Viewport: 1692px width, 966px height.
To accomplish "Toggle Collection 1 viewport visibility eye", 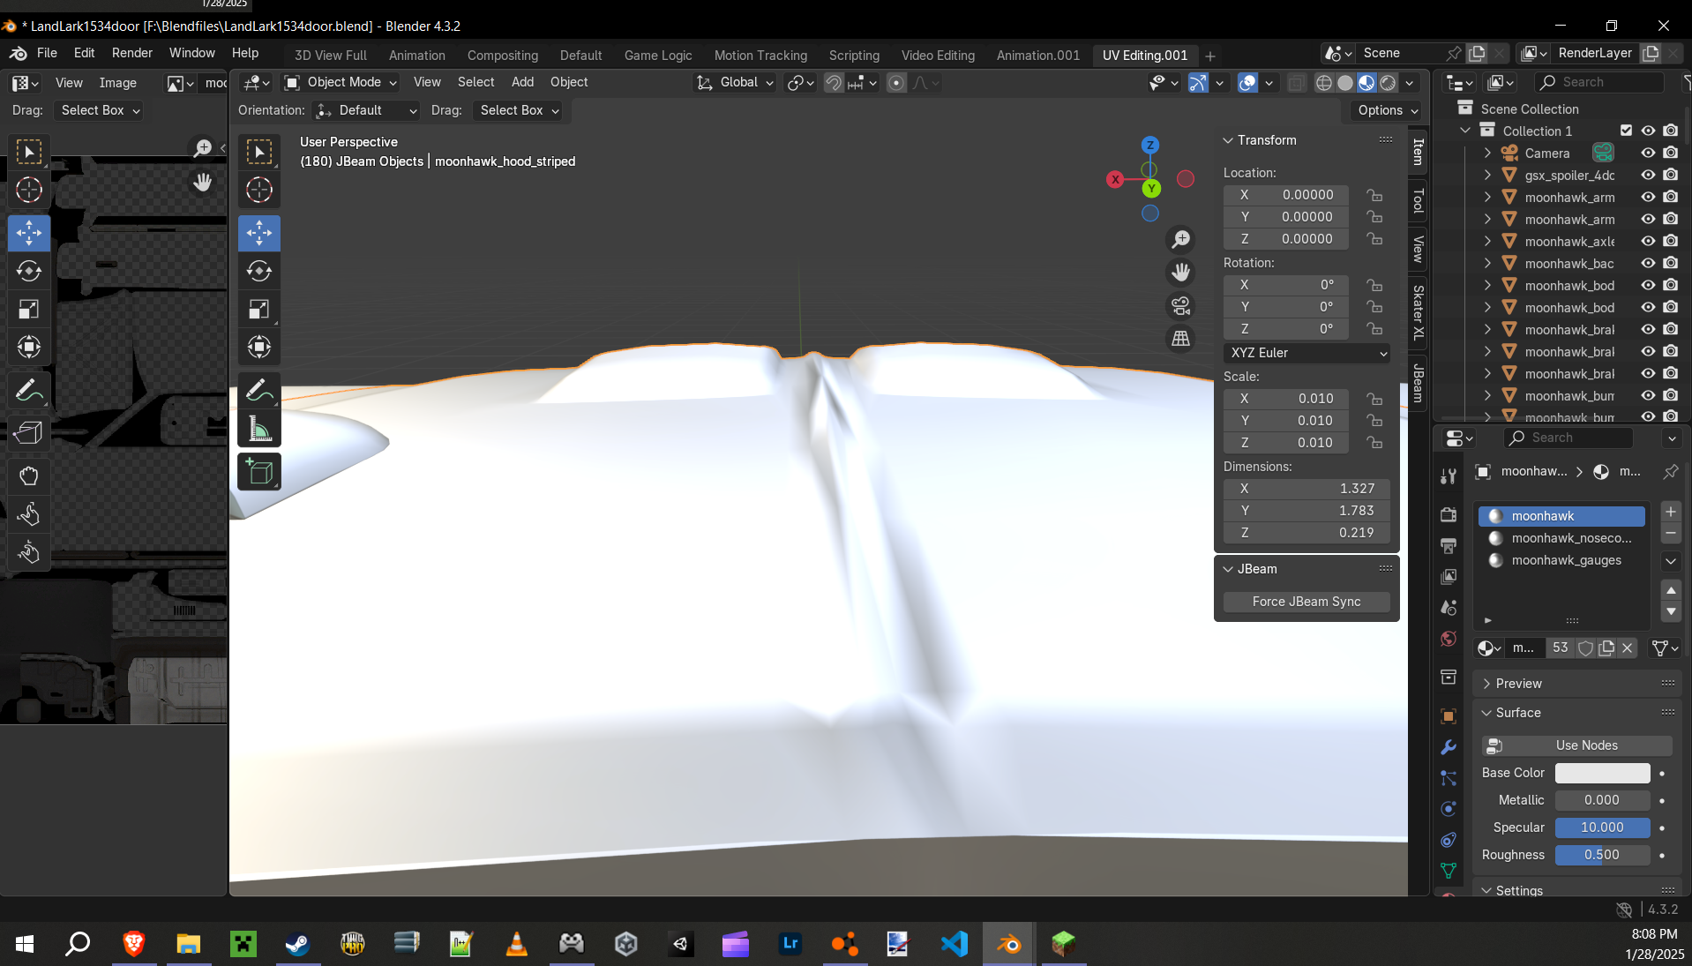I will pyautogui.click(x=1648, y=131).
